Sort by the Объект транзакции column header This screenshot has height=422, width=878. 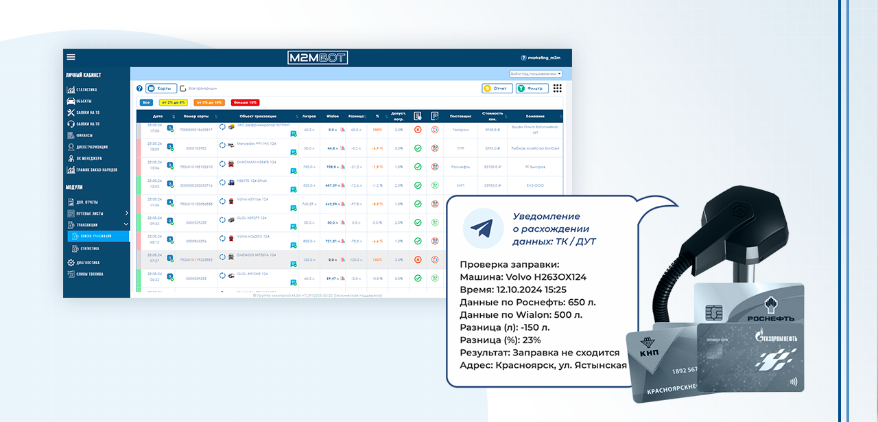coord(259,116)
